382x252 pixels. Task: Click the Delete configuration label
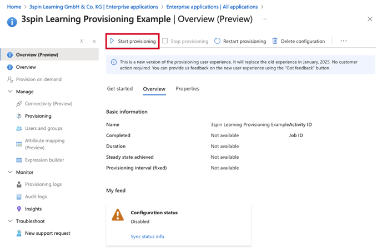[x=303, y=41]
